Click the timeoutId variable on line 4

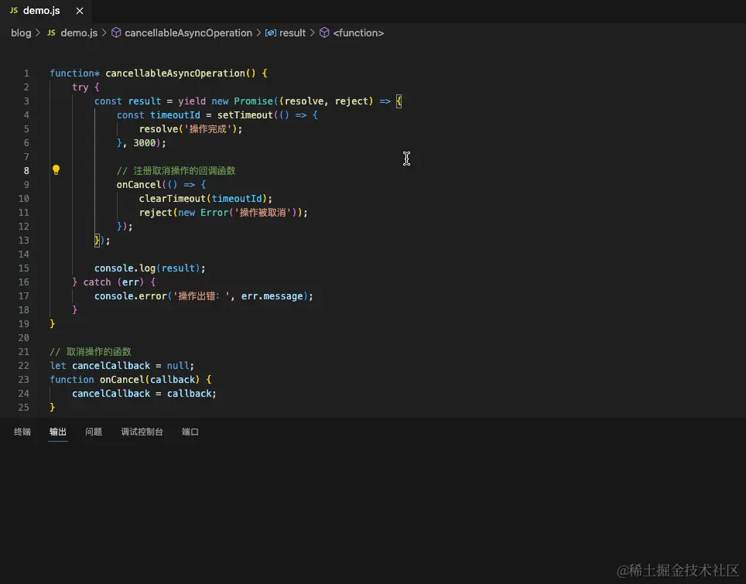[175, 115]
